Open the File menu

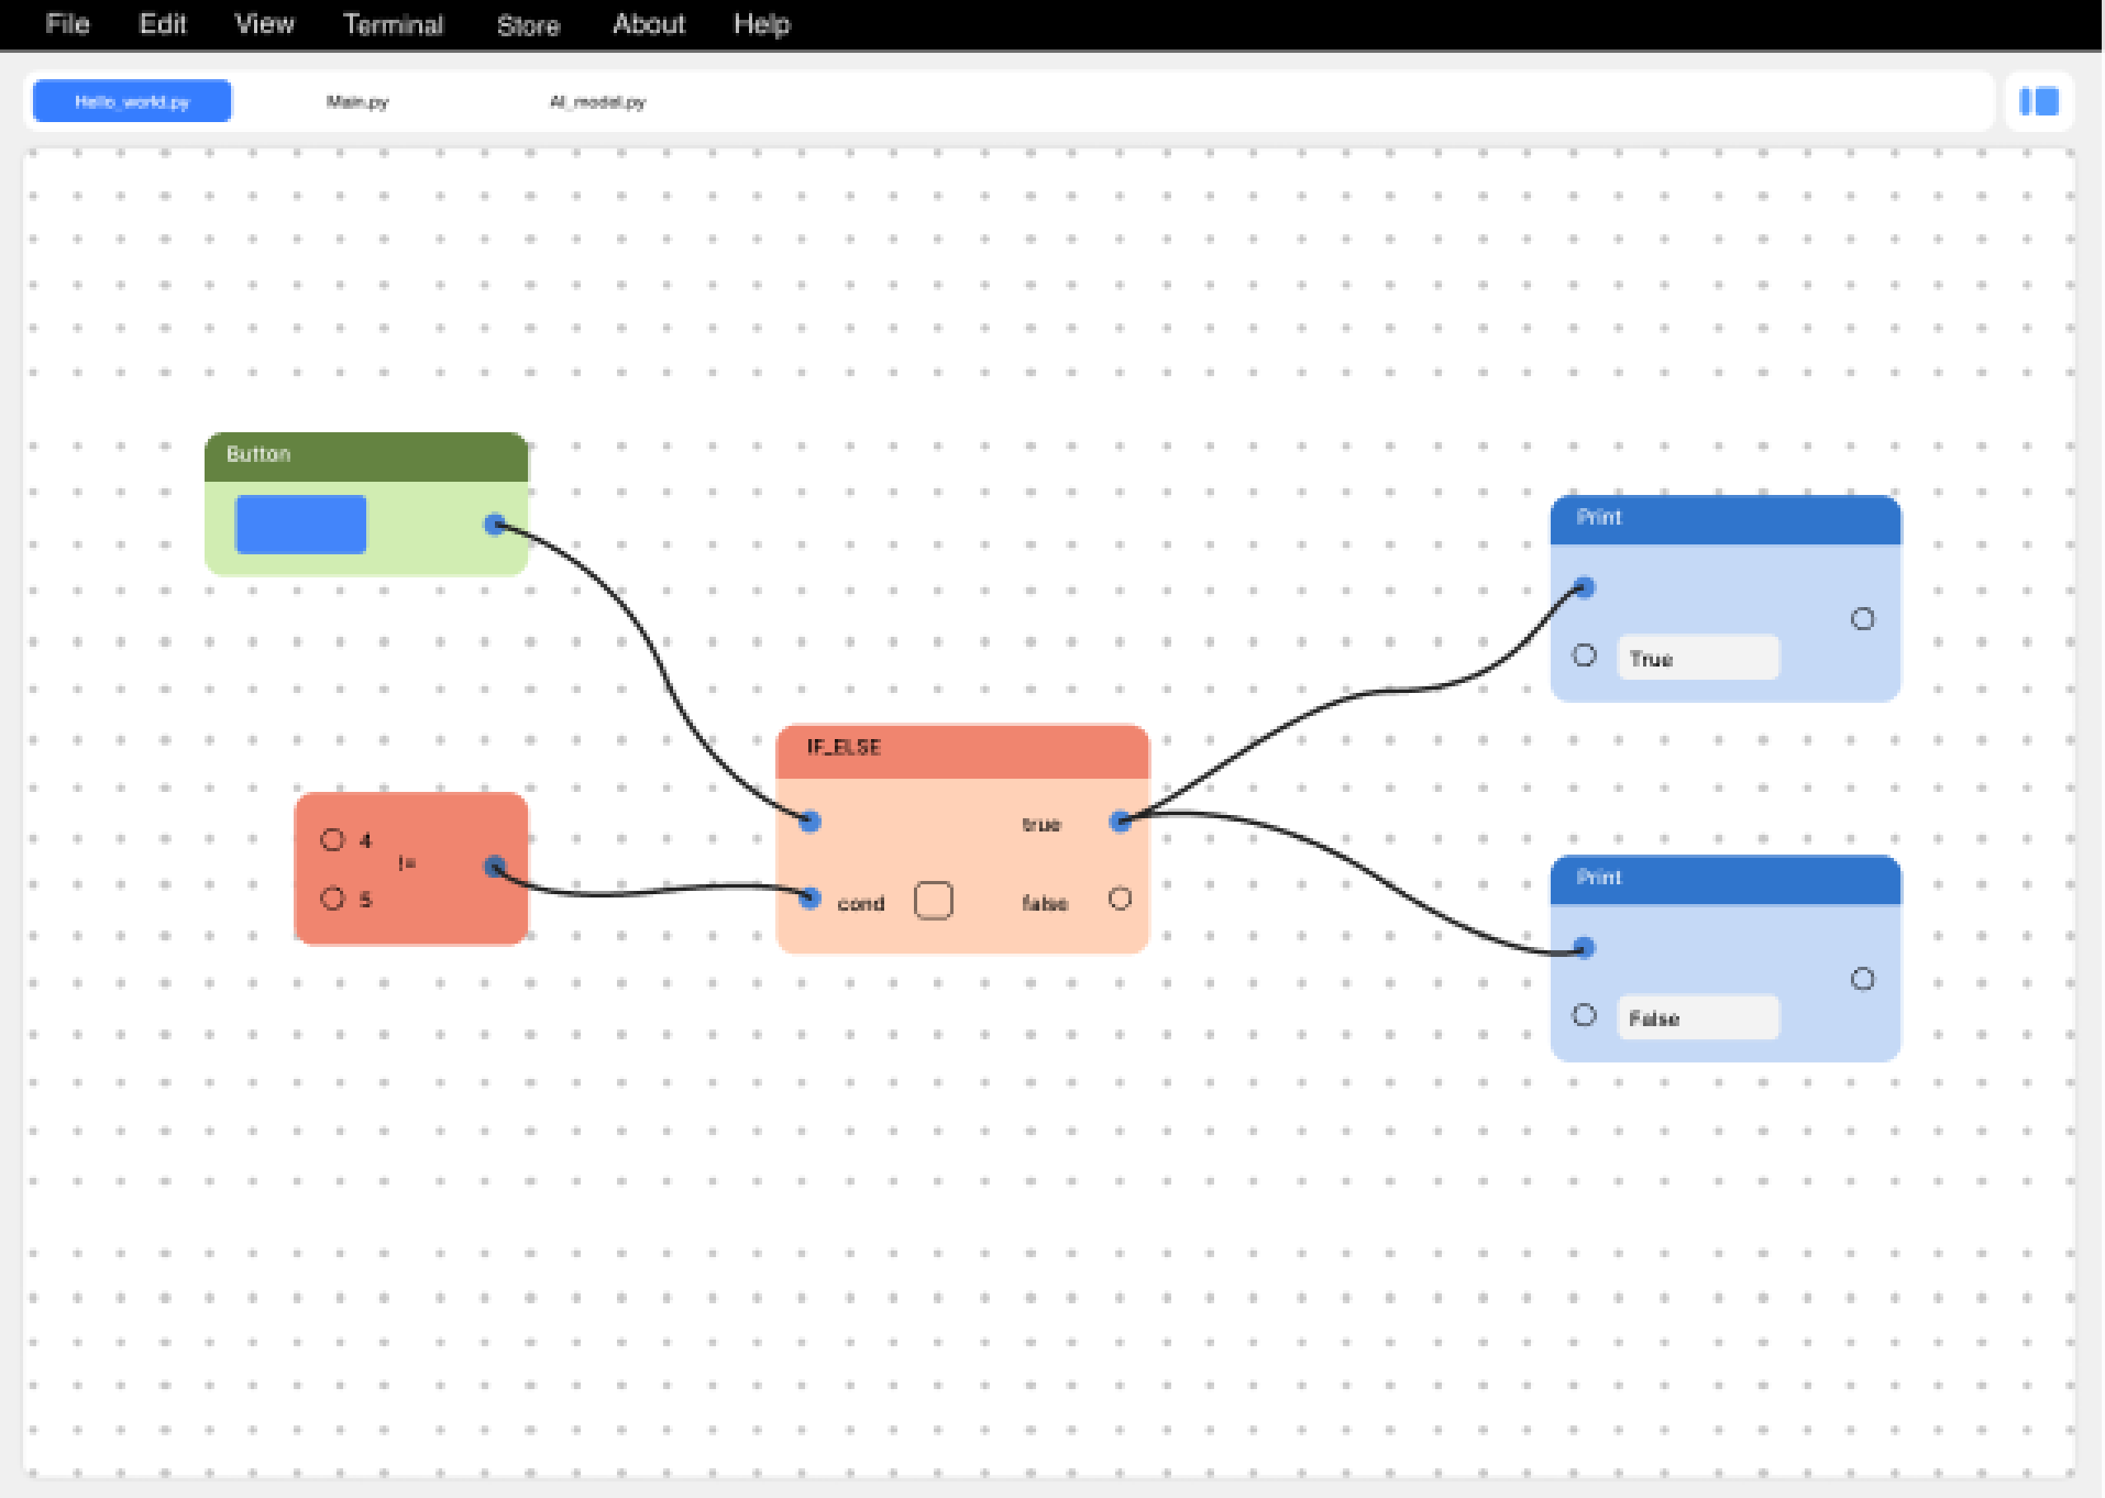click(68, 24)
